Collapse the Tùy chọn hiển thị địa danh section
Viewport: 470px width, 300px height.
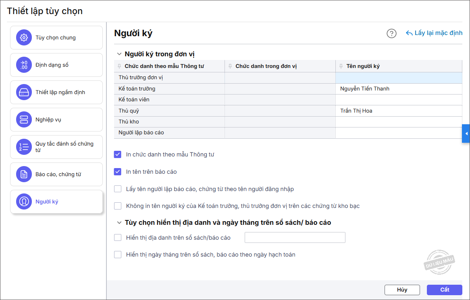(x=119, y=222)
